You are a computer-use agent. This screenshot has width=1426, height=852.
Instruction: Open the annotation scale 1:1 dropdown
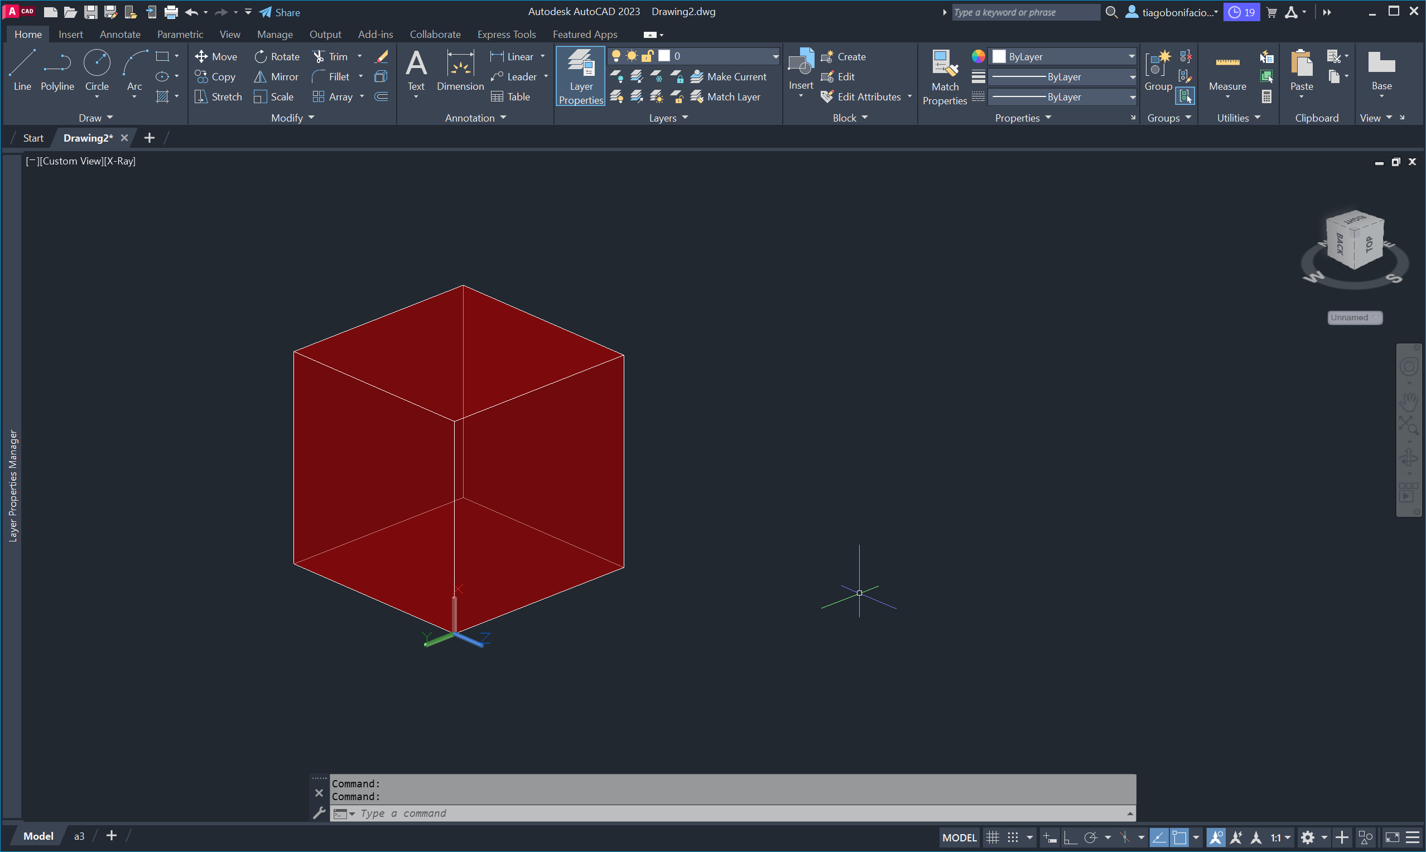(x=1280, y=838)
